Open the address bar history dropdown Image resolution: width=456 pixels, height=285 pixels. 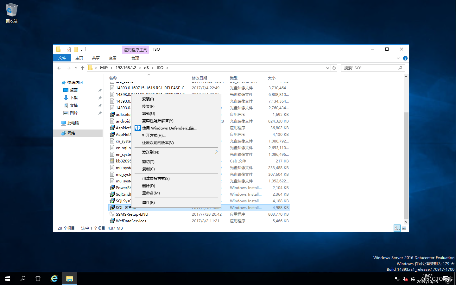(328, 68)
